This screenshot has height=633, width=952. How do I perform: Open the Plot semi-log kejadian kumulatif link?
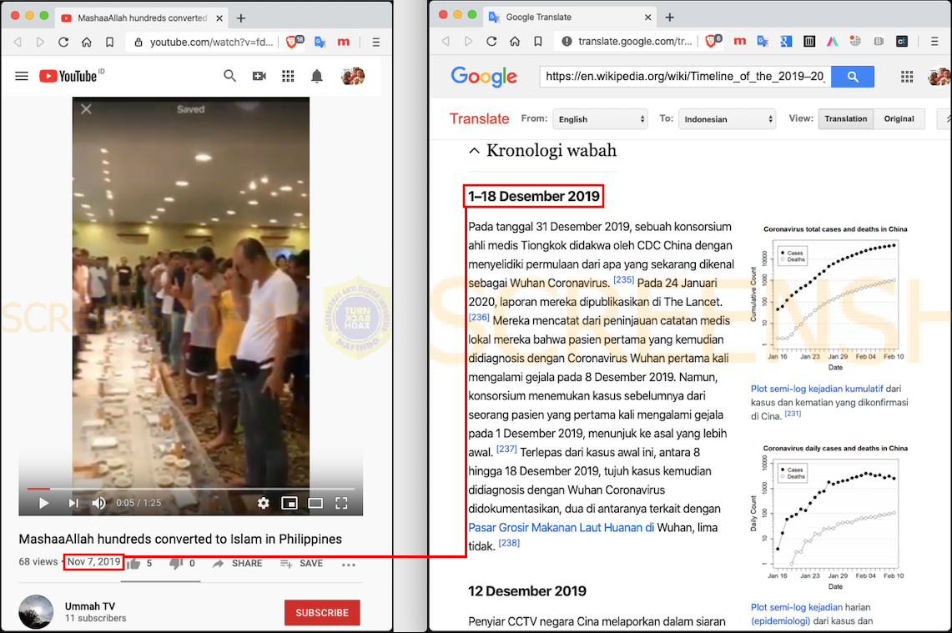tap(817, 389)
